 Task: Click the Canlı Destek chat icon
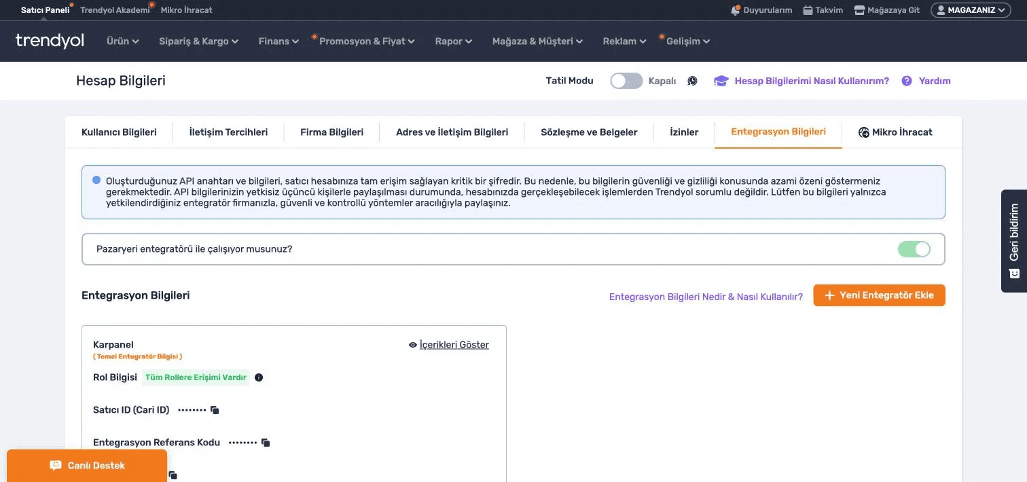coord(56,466)
